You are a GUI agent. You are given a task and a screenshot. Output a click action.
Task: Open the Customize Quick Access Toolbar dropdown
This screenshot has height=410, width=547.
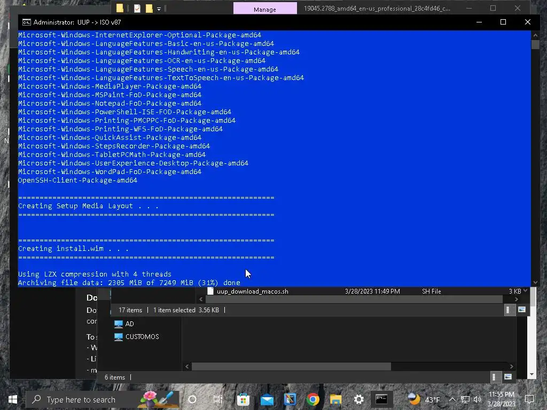click(159, 9)
